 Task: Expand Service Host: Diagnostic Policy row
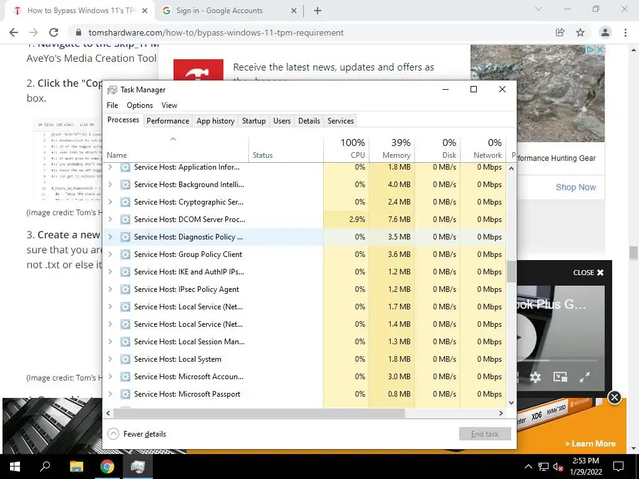(x=110, y=236)
